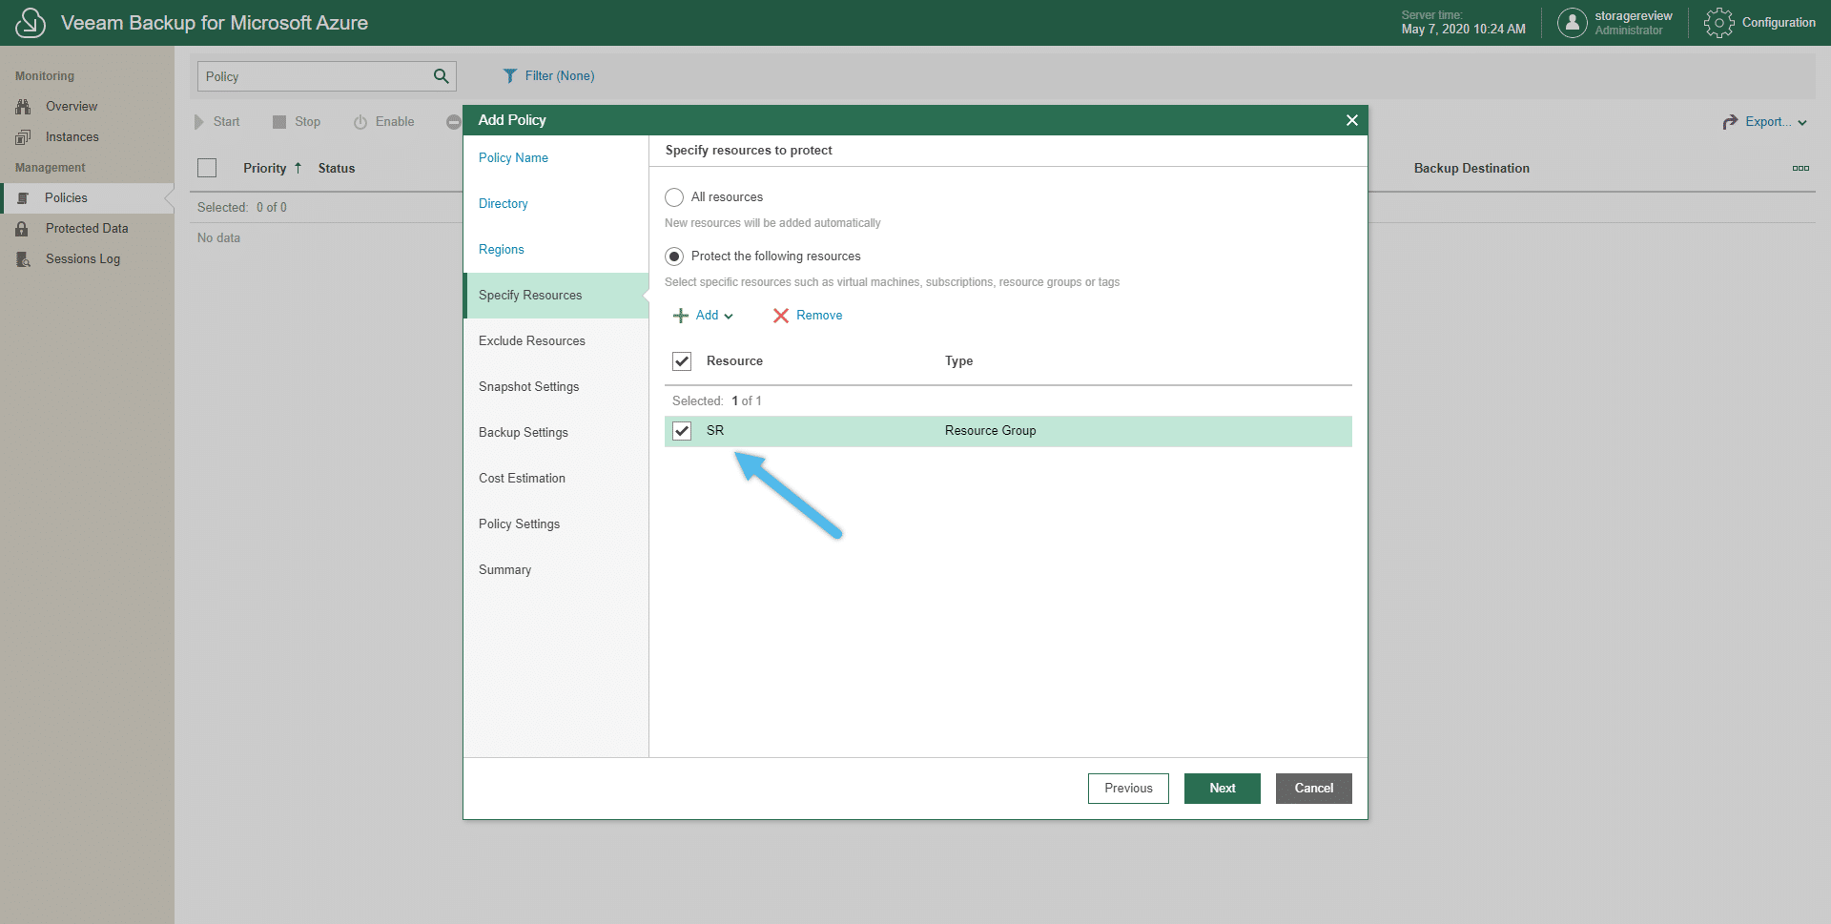Click the Policies sidebar icon
Screen dimensions: 1831x924
point(23,198)
